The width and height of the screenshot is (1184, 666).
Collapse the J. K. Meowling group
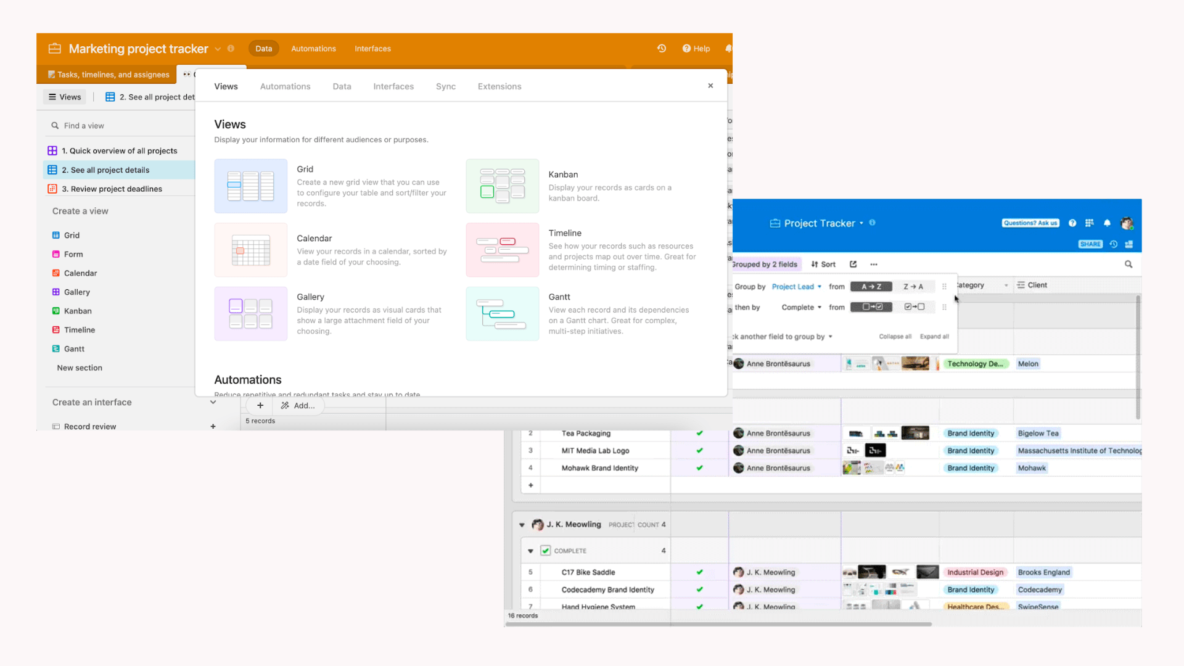(522, 525)
